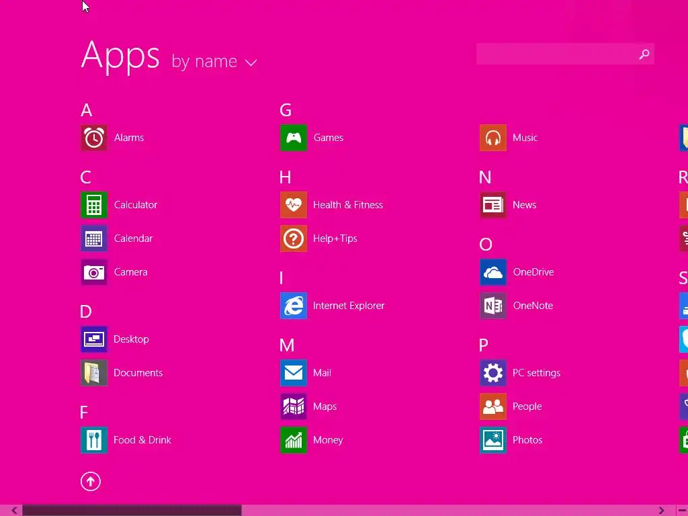Launch the Health & Fitness icon
This screenshot has height=516, width=688.
point(294,205)
